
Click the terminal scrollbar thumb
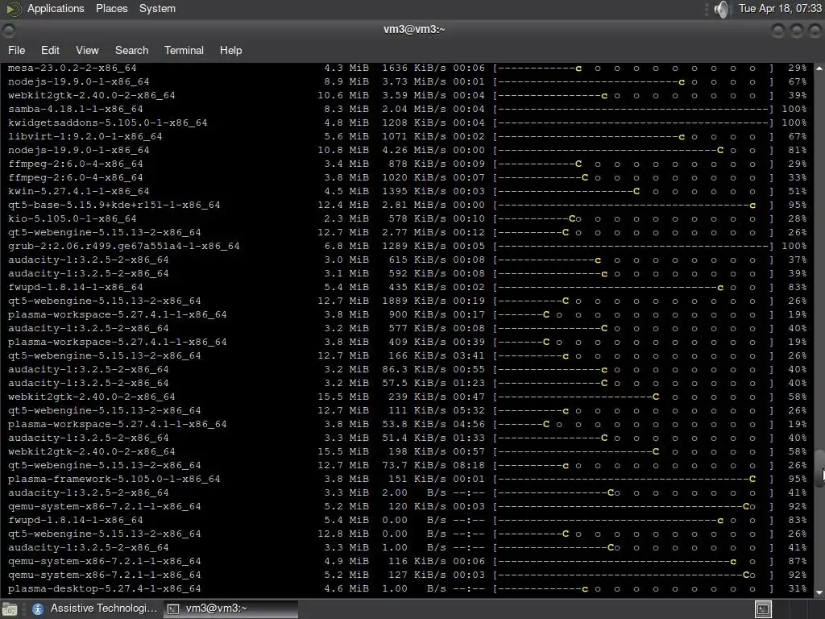point(819,469)
